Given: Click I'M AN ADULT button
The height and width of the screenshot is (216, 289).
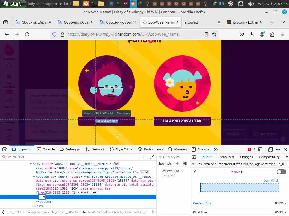Looking at the screenshot, I should coord(106,121).
